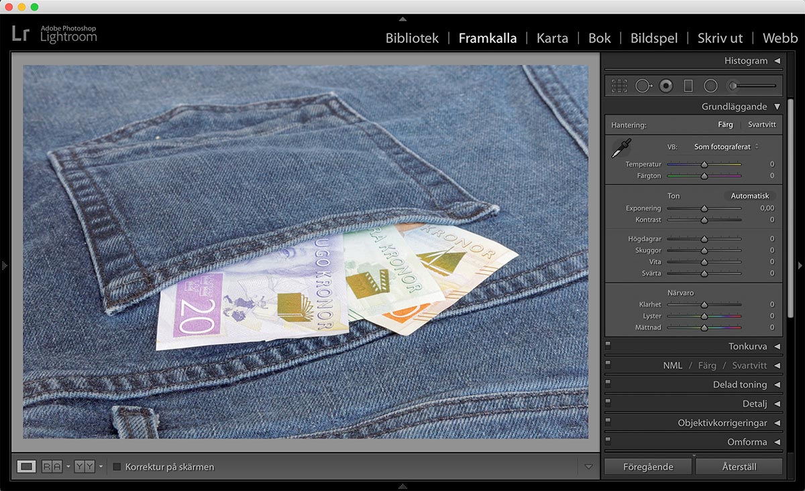The width and height of the screenshot is (805, 491).
Task: Activate the Adjustment Brush tool
Action: [x=753, y=86]
